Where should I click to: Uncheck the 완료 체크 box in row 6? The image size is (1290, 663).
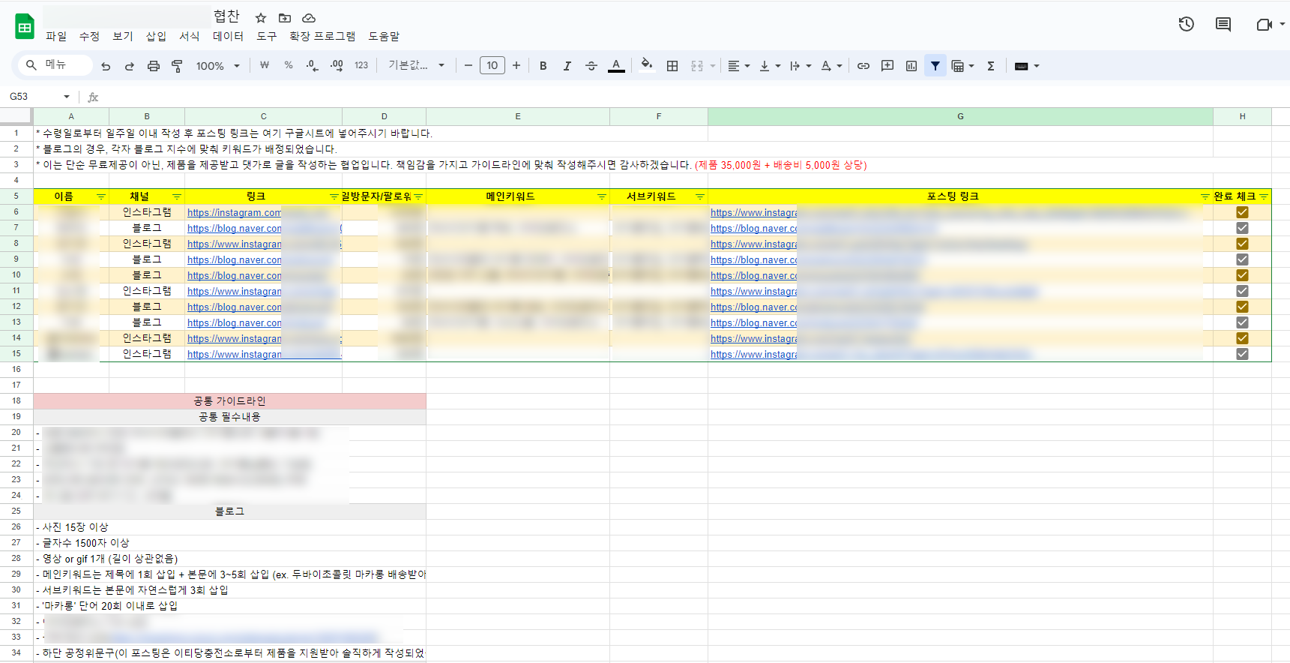pos(1242,212)
